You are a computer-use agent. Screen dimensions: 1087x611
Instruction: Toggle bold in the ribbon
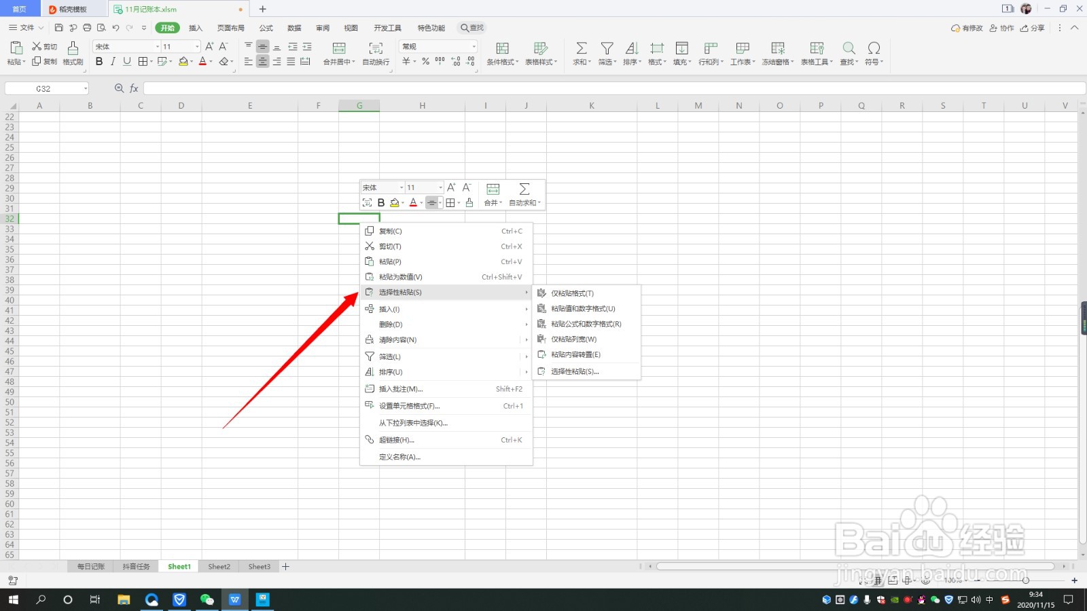click(x=99, y=61)
